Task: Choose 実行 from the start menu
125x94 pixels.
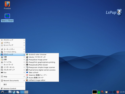Action: point(13,85)
